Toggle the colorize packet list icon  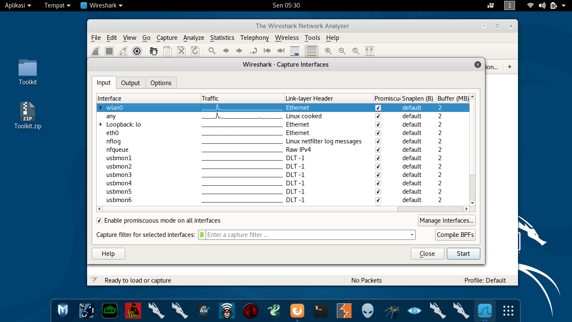tap(312, 51)
